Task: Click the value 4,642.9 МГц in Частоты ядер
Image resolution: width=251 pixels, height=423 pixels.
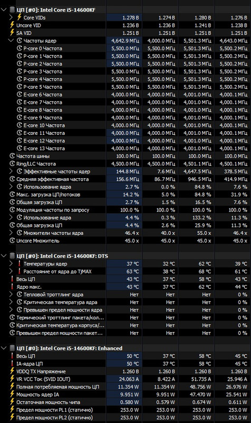Action: [x=125, y=41]
